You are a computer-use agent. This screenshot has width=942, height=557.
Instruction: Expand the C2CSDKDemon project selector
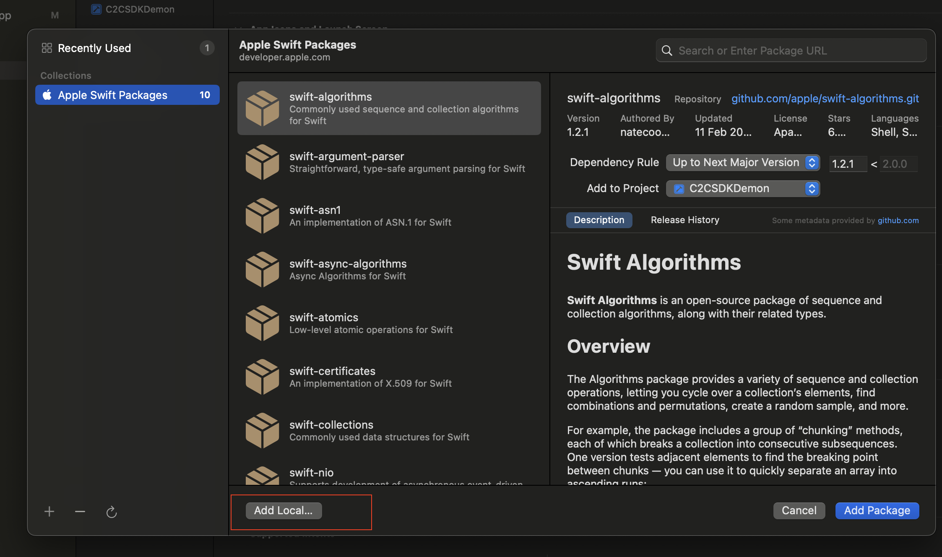coord(812,188)
